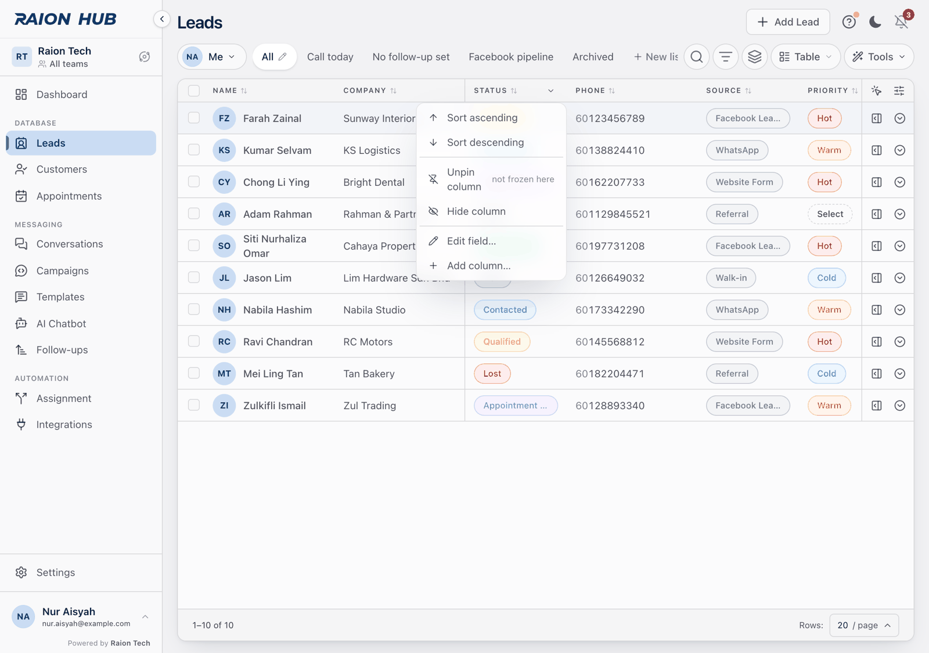The height and width of the screenshot is (653, 929).
Task: Open the group layers icon in the toolbar
Action: pos(755,57)
